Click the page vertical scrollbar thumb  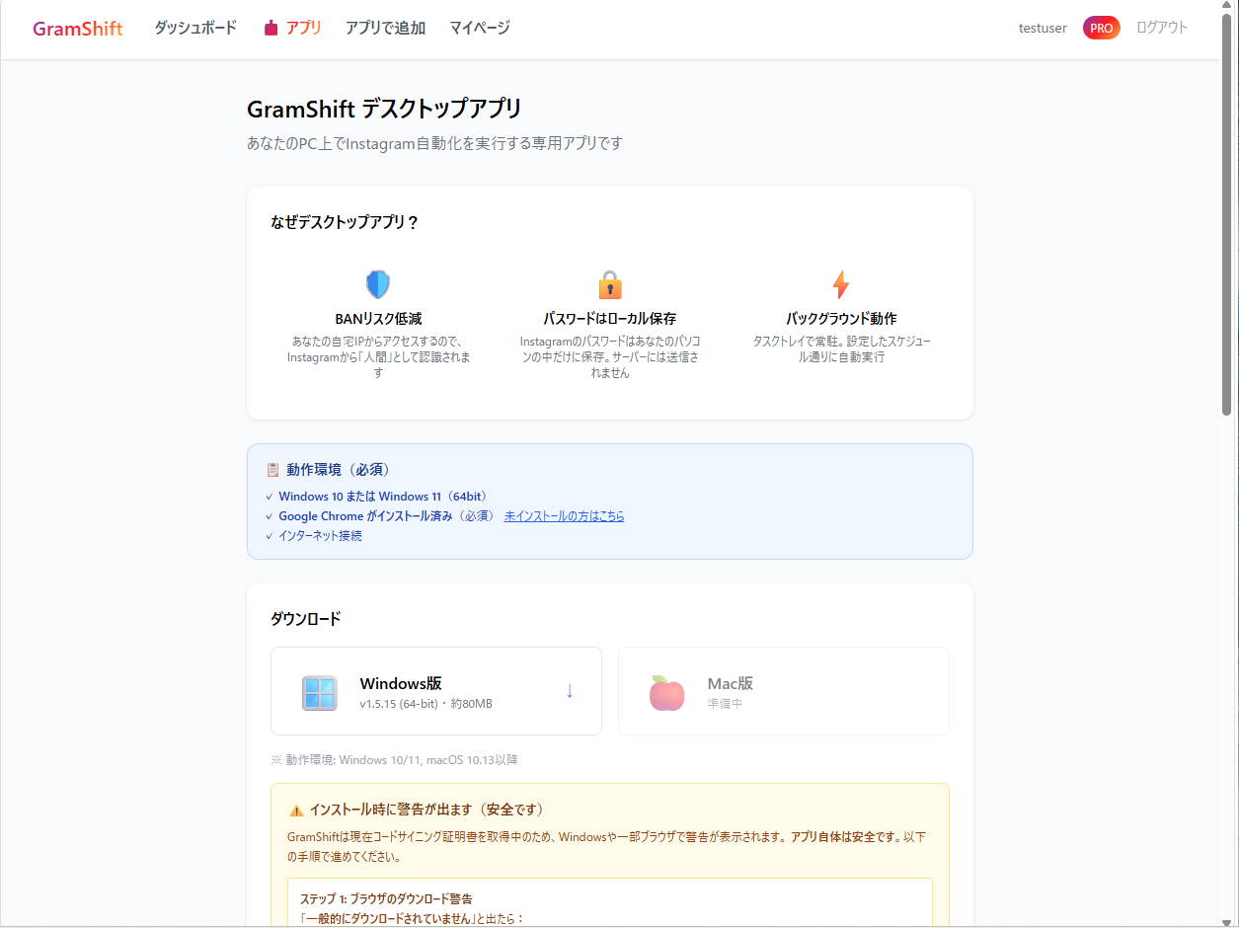pyautogui.click(x=1227, y=212)
